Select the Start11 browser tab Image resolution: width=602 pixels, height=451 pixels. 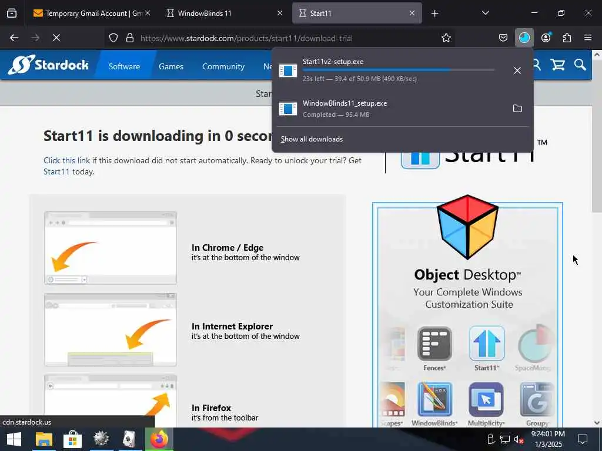point(357,14)
